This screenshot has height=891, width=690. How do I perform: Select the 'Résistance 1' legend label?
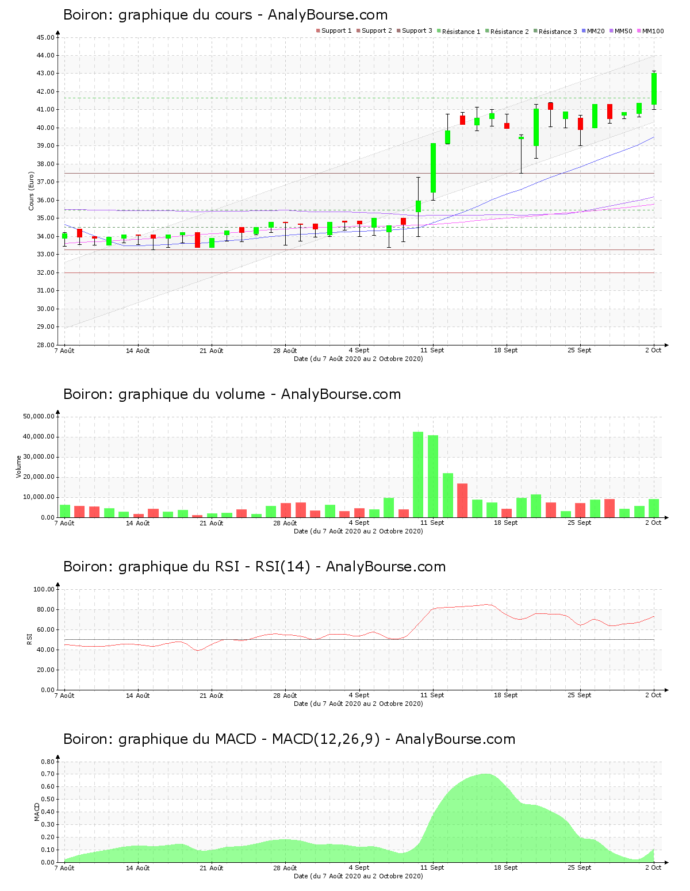coord(461,32)
